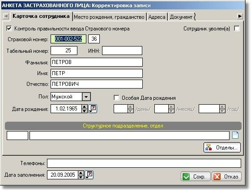Save the record with Сохр. button
The height and width of the screenshot is (191, 251).
(x=196, y=176)
